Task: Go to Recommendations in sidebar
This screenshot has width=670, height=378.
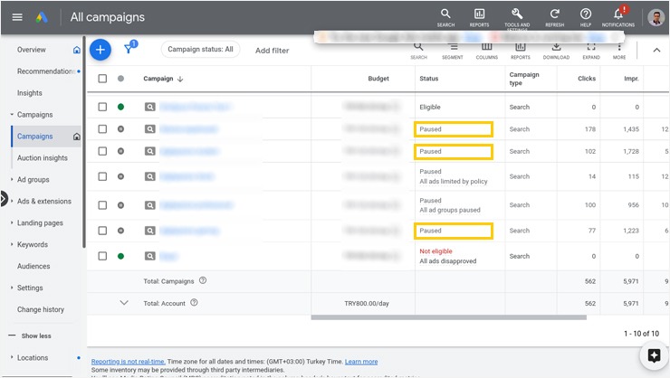Action: click(45, 71)
